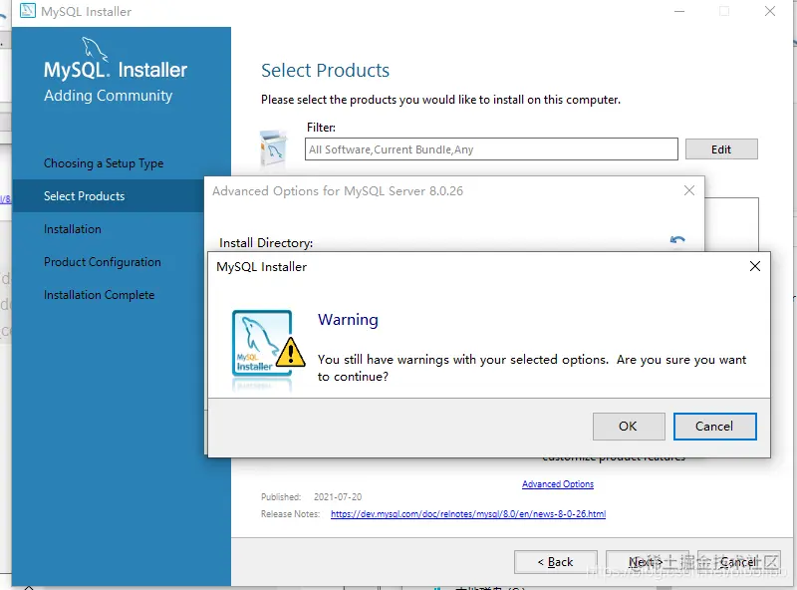The height and width of the screenshot is (590, 797).
Task: Click the product box icon beside Filter
Action: 273,149
